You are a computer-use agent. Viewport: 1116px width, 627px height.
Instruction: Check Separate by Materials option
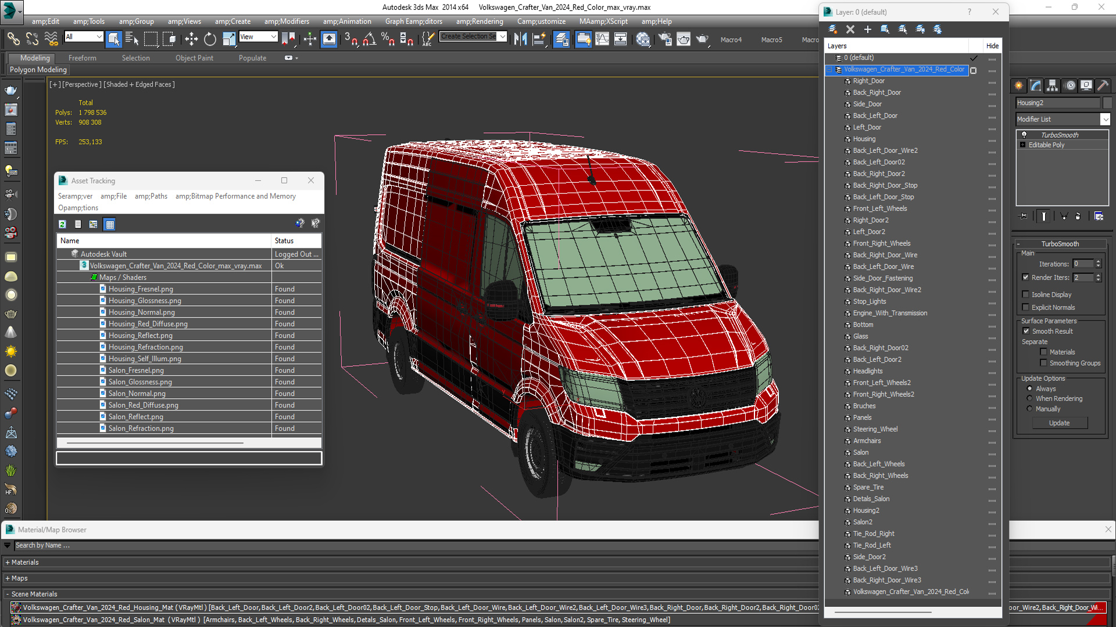(x=1044, y=352)
